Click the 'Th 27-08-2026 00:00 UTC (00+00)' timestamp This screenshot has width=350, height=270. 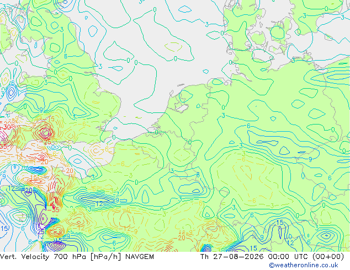[272, 257]
